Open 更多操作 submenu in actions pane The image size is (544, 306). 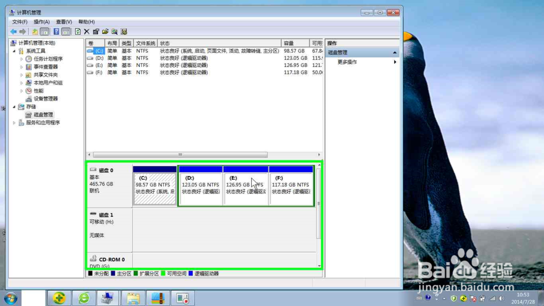362,62
